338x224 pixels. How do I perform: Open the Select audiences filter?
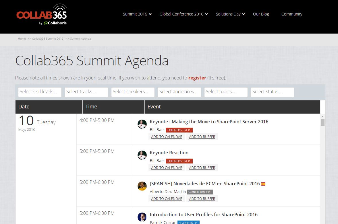click(x=179, y=92)
